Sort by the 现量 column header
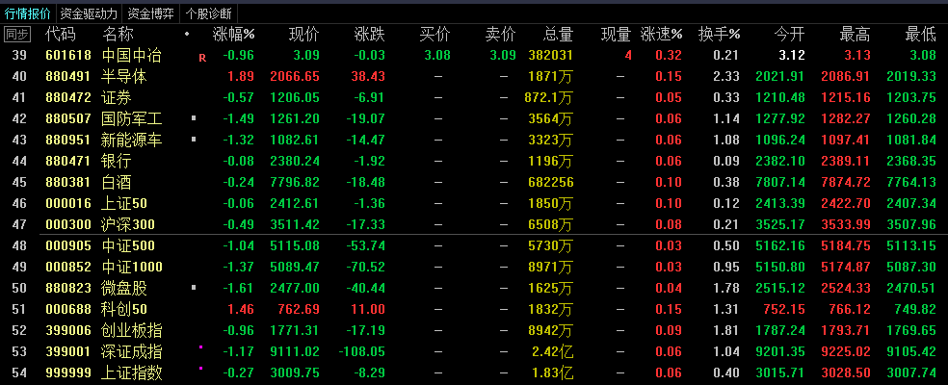Screen dimensions: 948x385 tap(616, 35)
